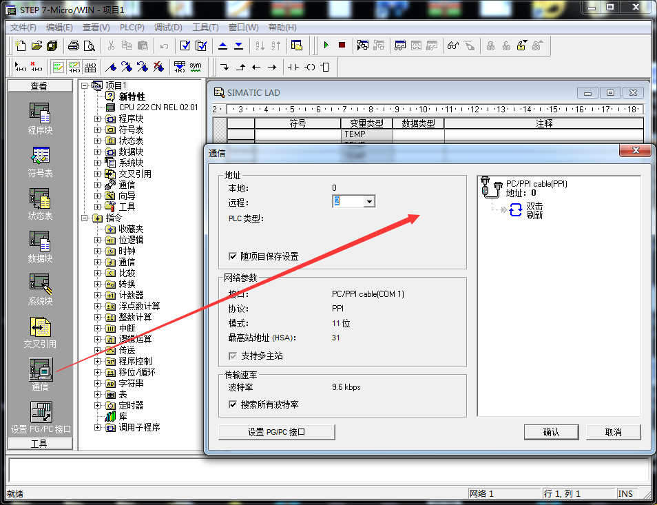
Task: Click the RUN mode green triangle toolbar icon
Action: [x=326, y=45]
